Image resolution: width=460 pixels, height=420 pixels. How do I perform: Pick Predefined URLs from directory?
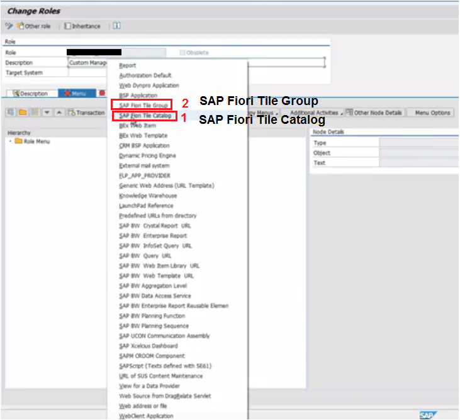tap(158, 216)
